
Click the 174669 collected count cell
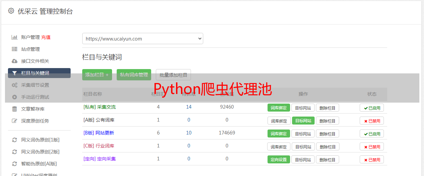click(x=227, y=133)
